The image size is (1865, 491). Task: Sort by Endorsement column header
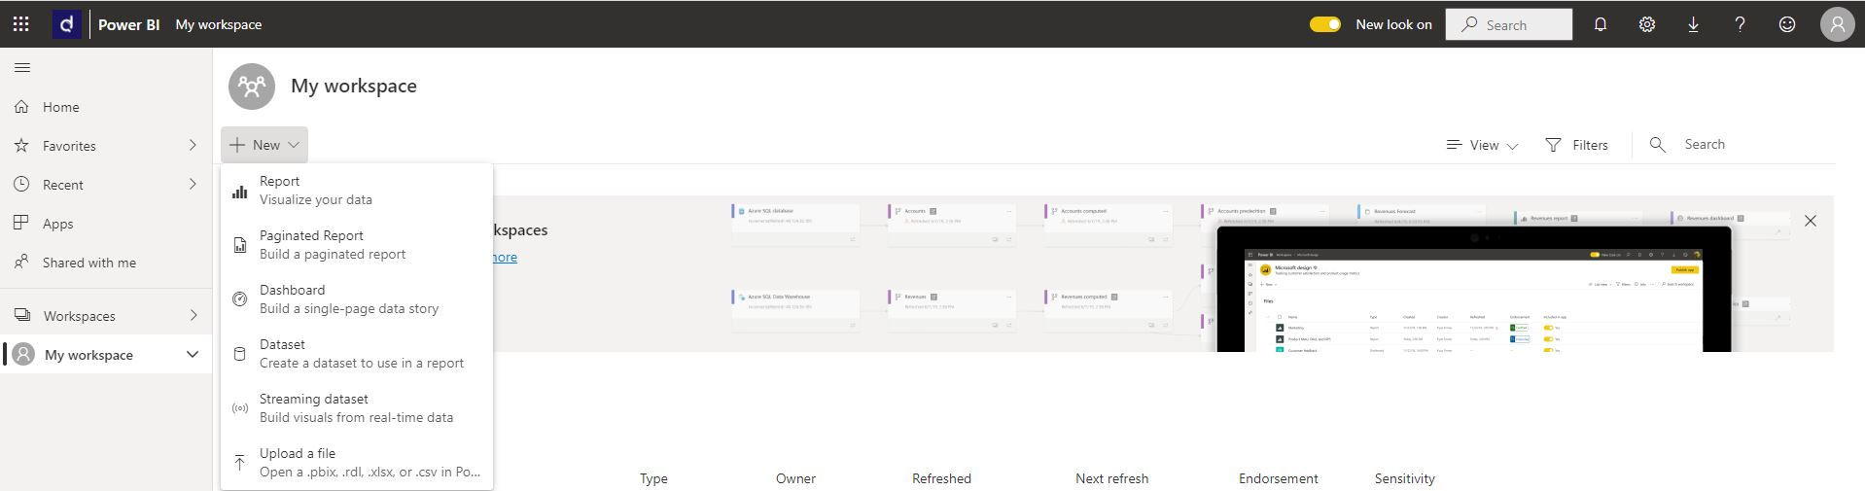[x=1278, y=478]
